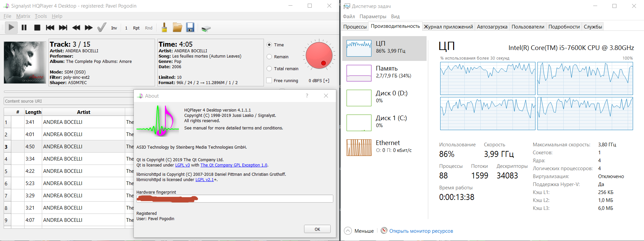Image resolution: width=644 pixels, height=241 pixels.
Task: Click the Length column header
Action: tap(33, 112)
